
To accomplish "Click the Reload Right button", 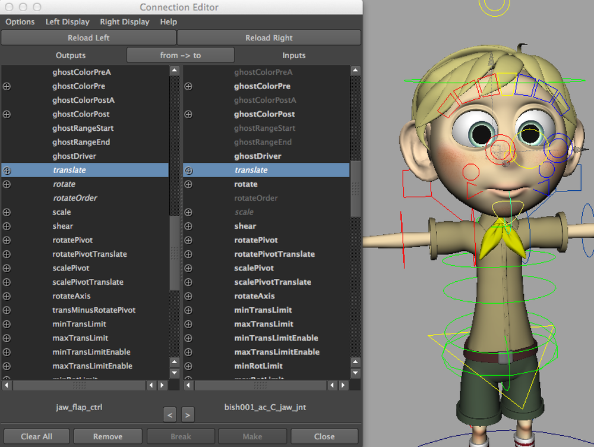I will [x=269, y=38].
